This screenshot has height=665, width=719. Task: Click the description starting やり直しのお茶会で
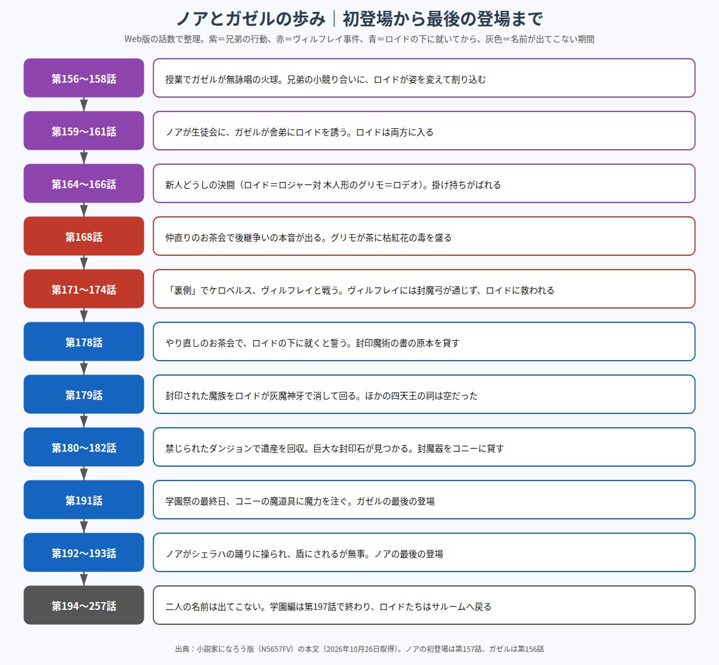pyautogui.click(x=424, y=341)
